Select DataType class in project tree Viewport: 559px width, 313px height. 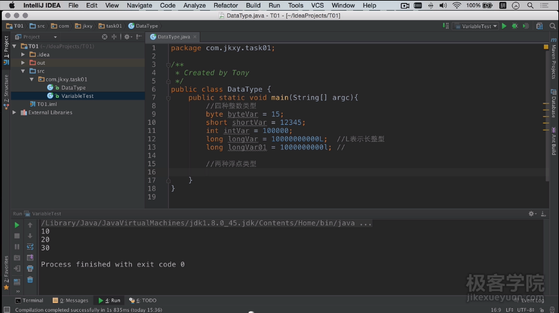pyautogui.click(x=73, y=88)
